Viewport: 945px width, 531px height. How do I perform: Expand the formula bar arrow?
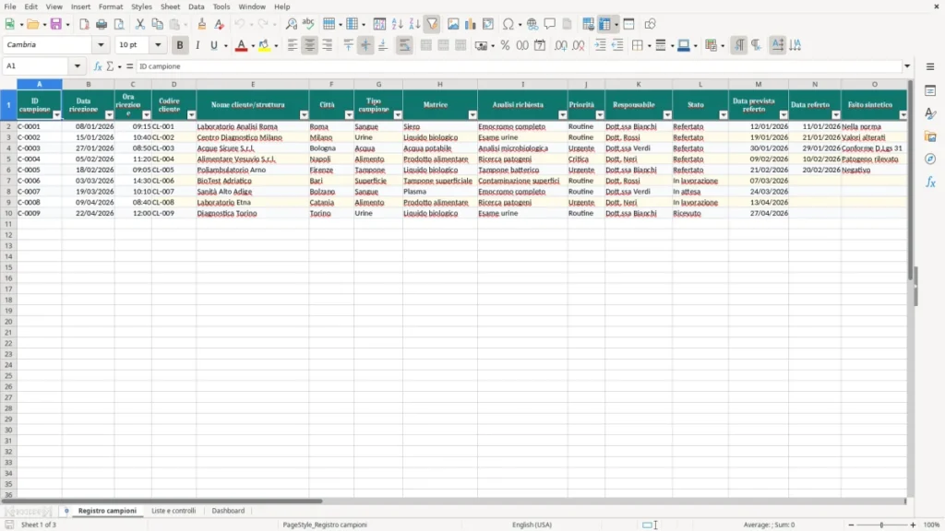[x=907, y=66]
